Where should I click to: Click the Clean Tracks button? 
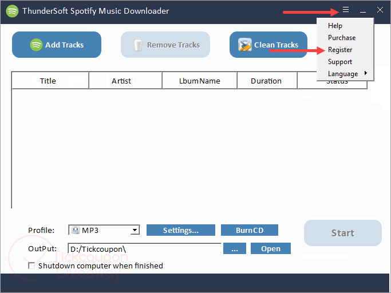[x=268, y=45]
